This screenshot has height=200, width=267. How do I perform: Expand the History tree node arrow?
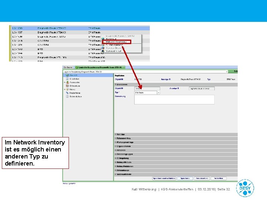point(65,89)
